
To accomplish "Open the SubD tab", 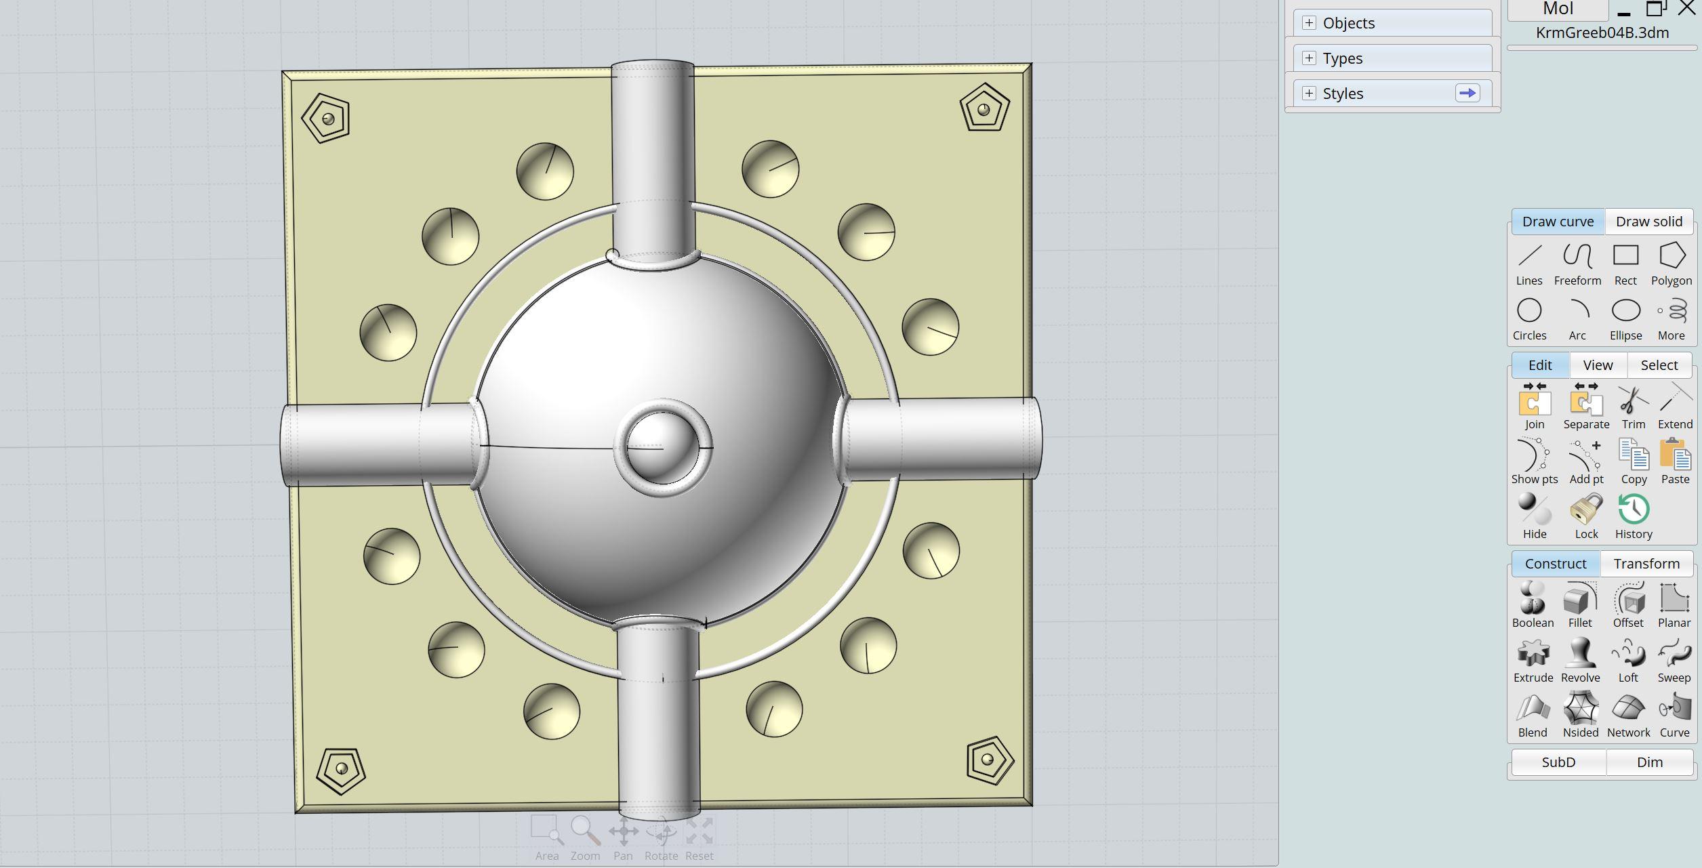I will (1558, 762).
